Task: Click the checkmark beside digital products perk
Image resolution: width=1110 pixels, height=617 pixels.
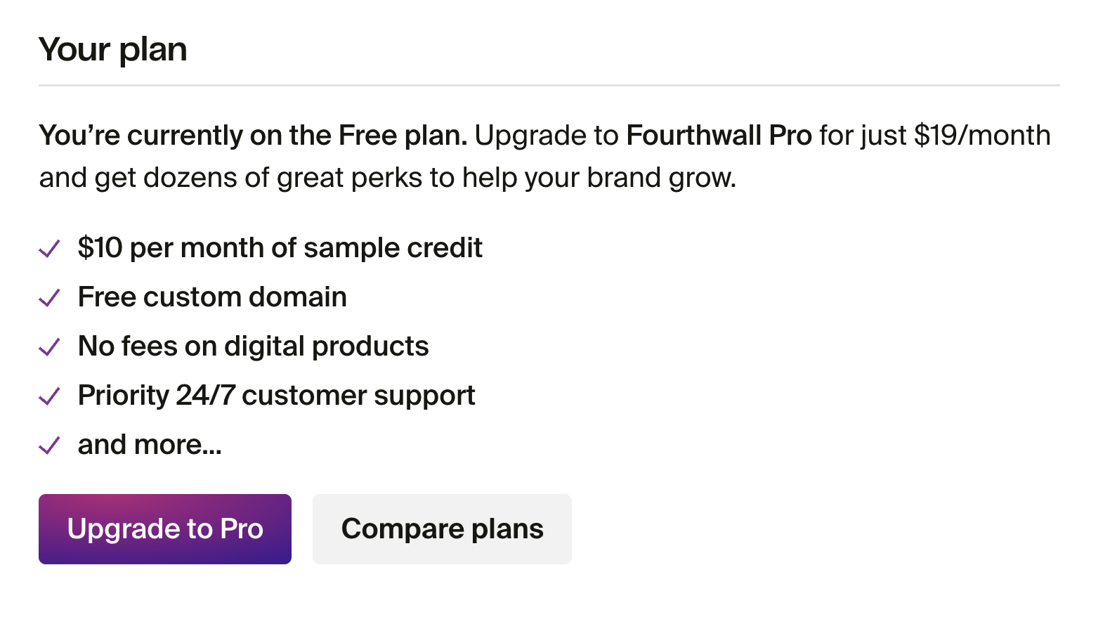Action: coord(49,347)
